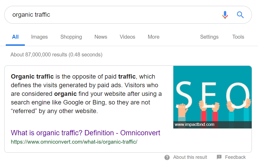
Task: Open "What is organic traffic? Definition - Omniconvert" link
Action: tap(85, 133)
